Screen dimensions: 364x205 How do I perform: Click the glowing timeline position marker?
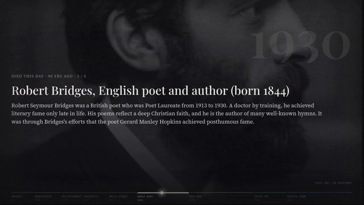(x=162, y=193)
